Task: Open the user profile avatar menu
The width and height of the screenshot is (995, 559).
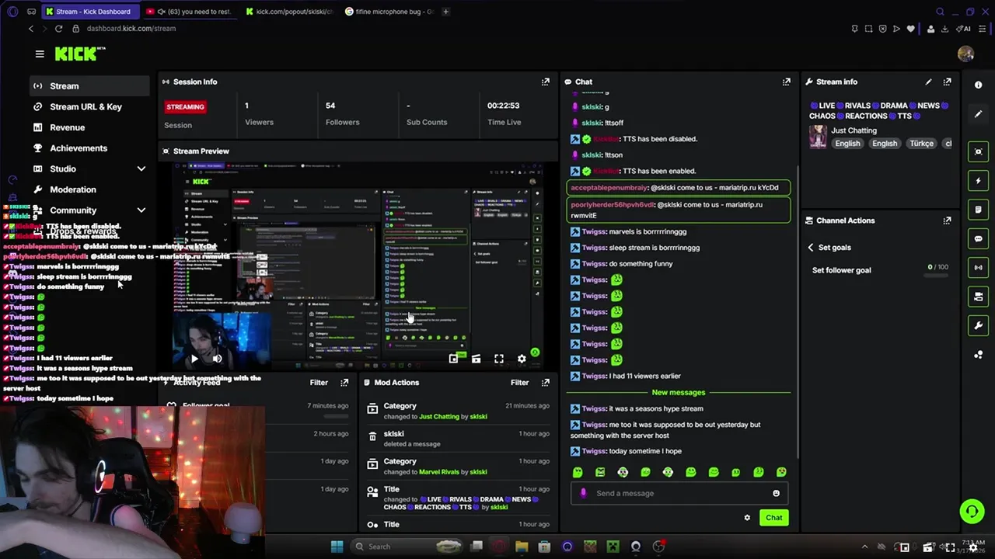Action: pos(965,54)
